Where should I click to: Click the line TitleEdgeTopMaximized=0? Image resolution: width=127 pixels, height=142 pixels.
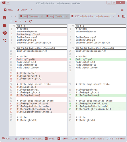tap(42, 103)
